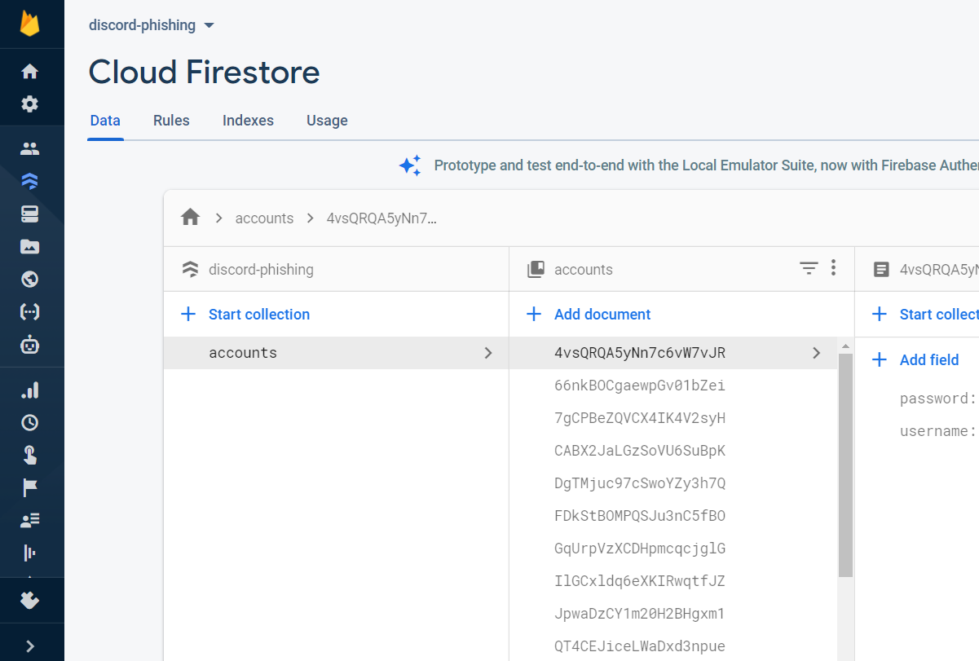
Task: Expand chevron on 4vsQRQA5yNn7c6vW7vJR document
Action: [x=816, y=353]
